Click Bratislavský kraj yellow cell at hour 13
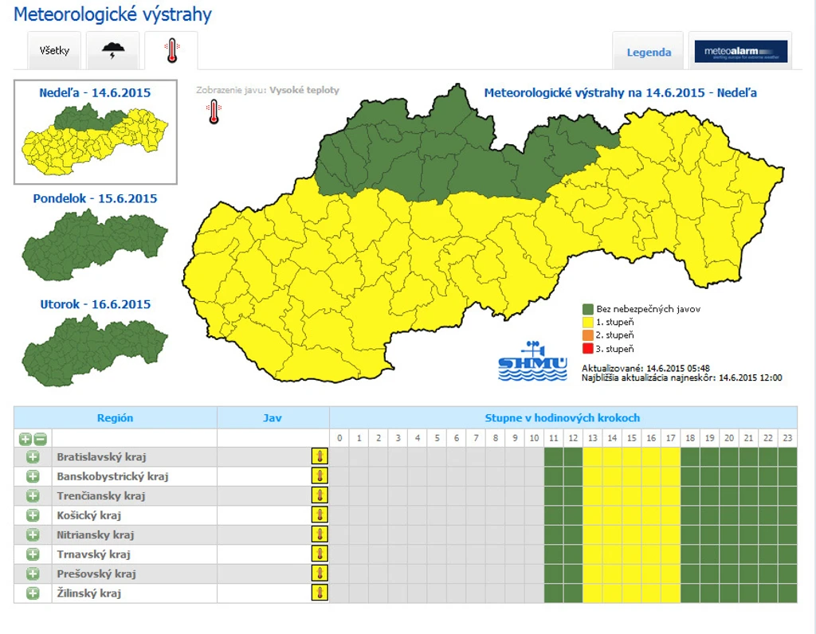This screenshot has width=816, height=634. (593, 457)
